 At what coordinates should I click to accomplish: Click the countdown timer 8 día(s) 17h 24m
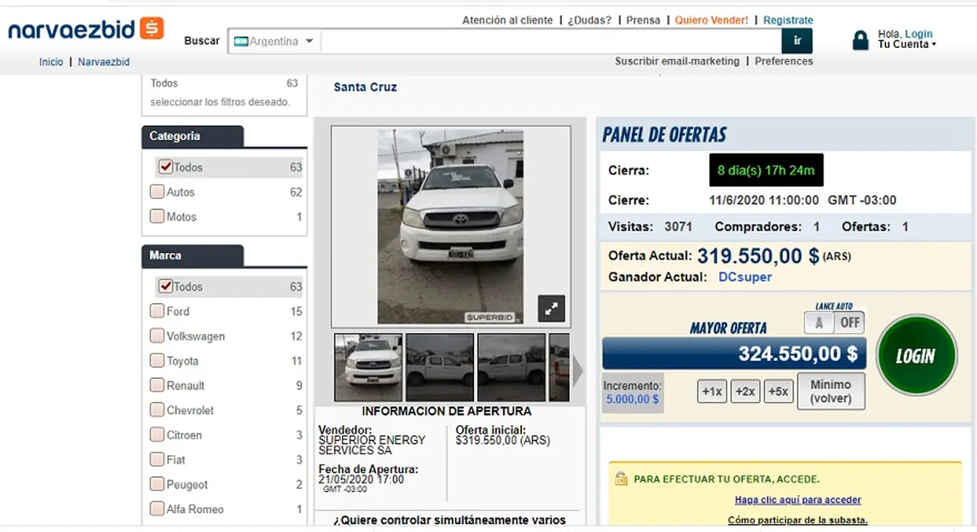[766, 170]
